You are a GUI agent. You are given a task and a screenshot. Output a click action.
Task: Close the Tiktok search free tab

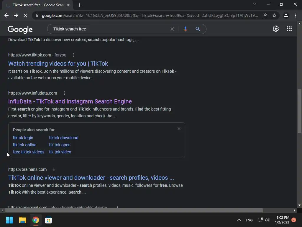click(x=68, y=5)
